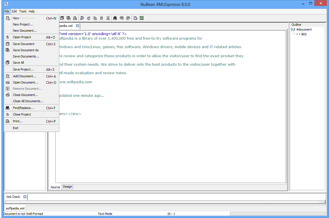
Task: Click the 'Text Mode' status entry
Action: click(105, 214)
